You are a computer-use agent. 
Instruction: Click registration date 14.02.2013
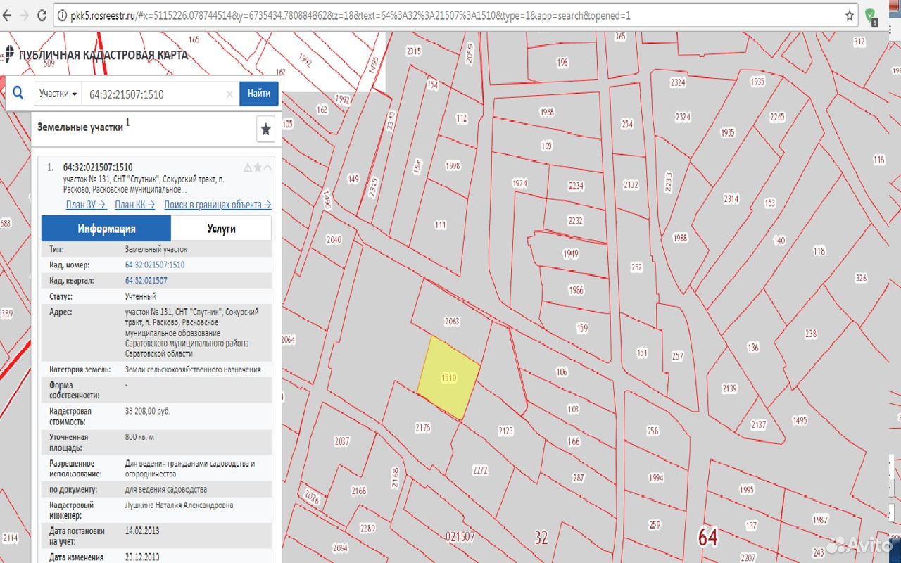(142, 531)
